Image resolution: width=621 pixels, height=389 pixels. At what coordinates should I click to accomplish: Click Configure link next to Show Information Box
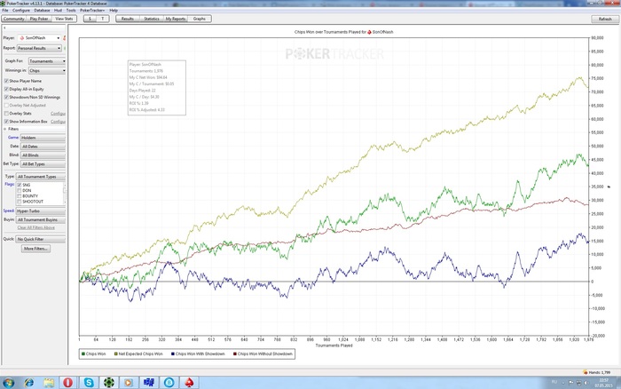58,122
